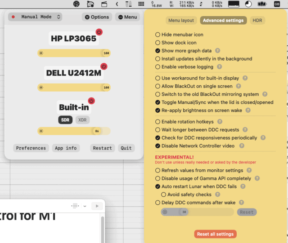The height and width of the screenshot is (243, 288).
Task: Open the Options panel
Action: coord(97,17)
